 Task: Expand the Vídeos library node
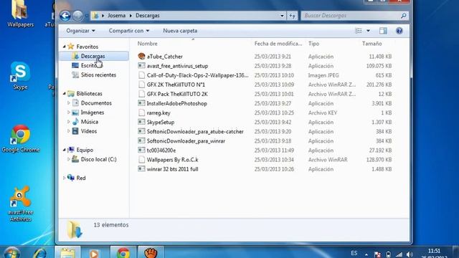pyautogui.click(x=69, y=131)
